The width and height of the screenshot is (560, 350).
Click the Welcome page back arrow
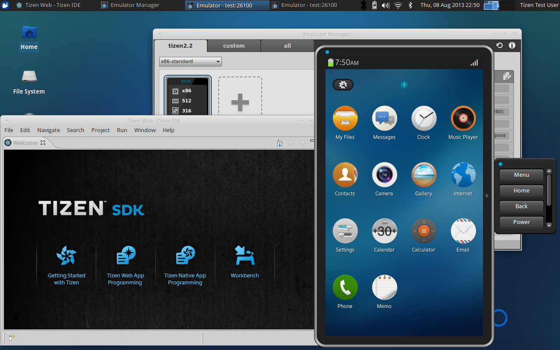click(x=291, y=143)
